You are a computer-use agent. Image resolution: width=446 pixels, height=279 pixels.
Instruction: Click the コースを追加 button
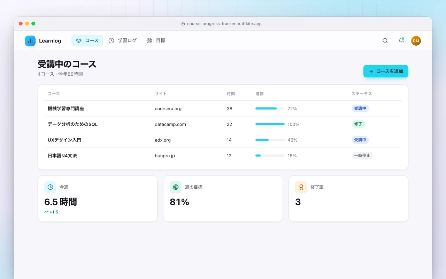coord(386,71)
